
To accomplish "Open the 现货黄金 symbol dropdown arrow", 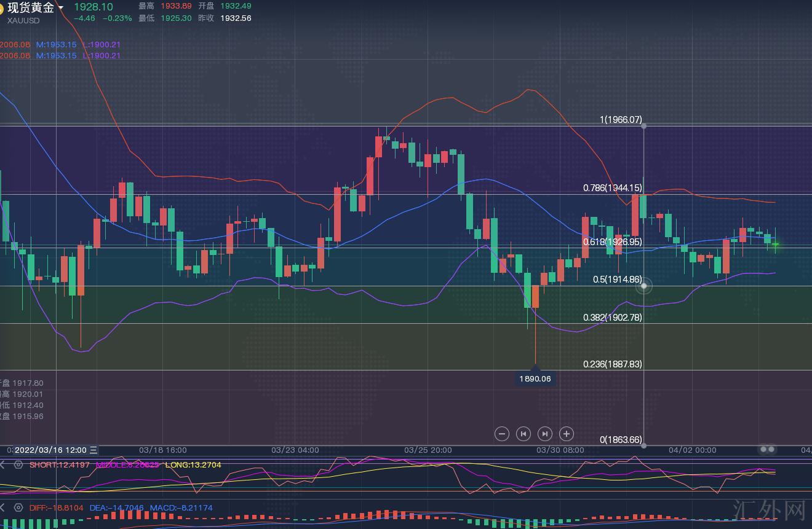I will coord(60,8).
